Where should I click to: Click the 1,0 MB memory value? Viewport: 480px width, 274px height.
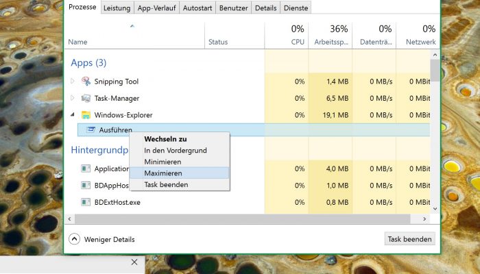coord(337,186)
